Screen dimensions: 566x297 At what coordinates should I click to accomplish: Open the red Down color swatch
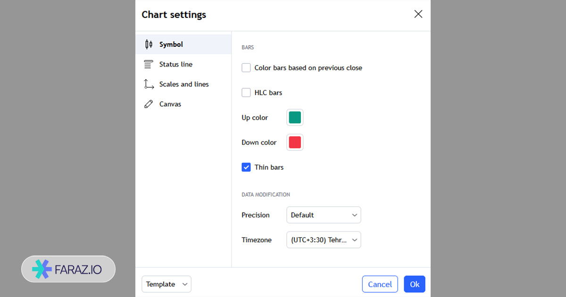coord(295,142)
